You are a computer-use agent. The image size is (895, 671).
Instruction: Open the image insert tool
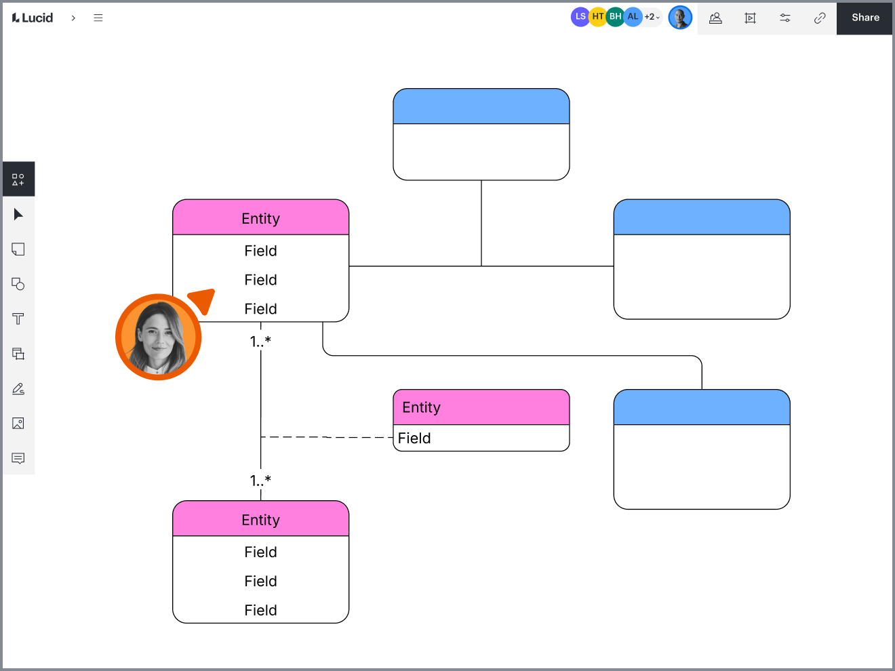(x=18, y=424)
